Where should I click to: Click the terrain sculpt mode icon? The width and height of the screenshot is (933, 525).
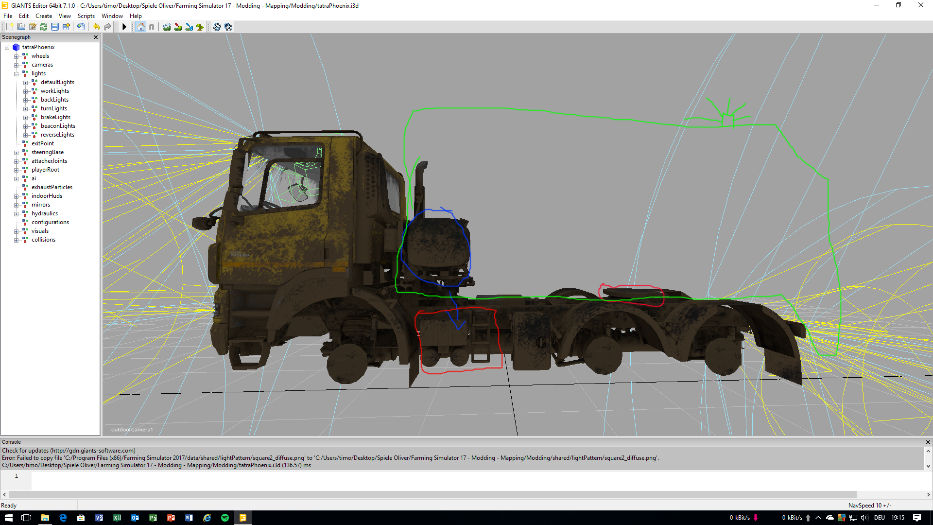tap(167, 27)
